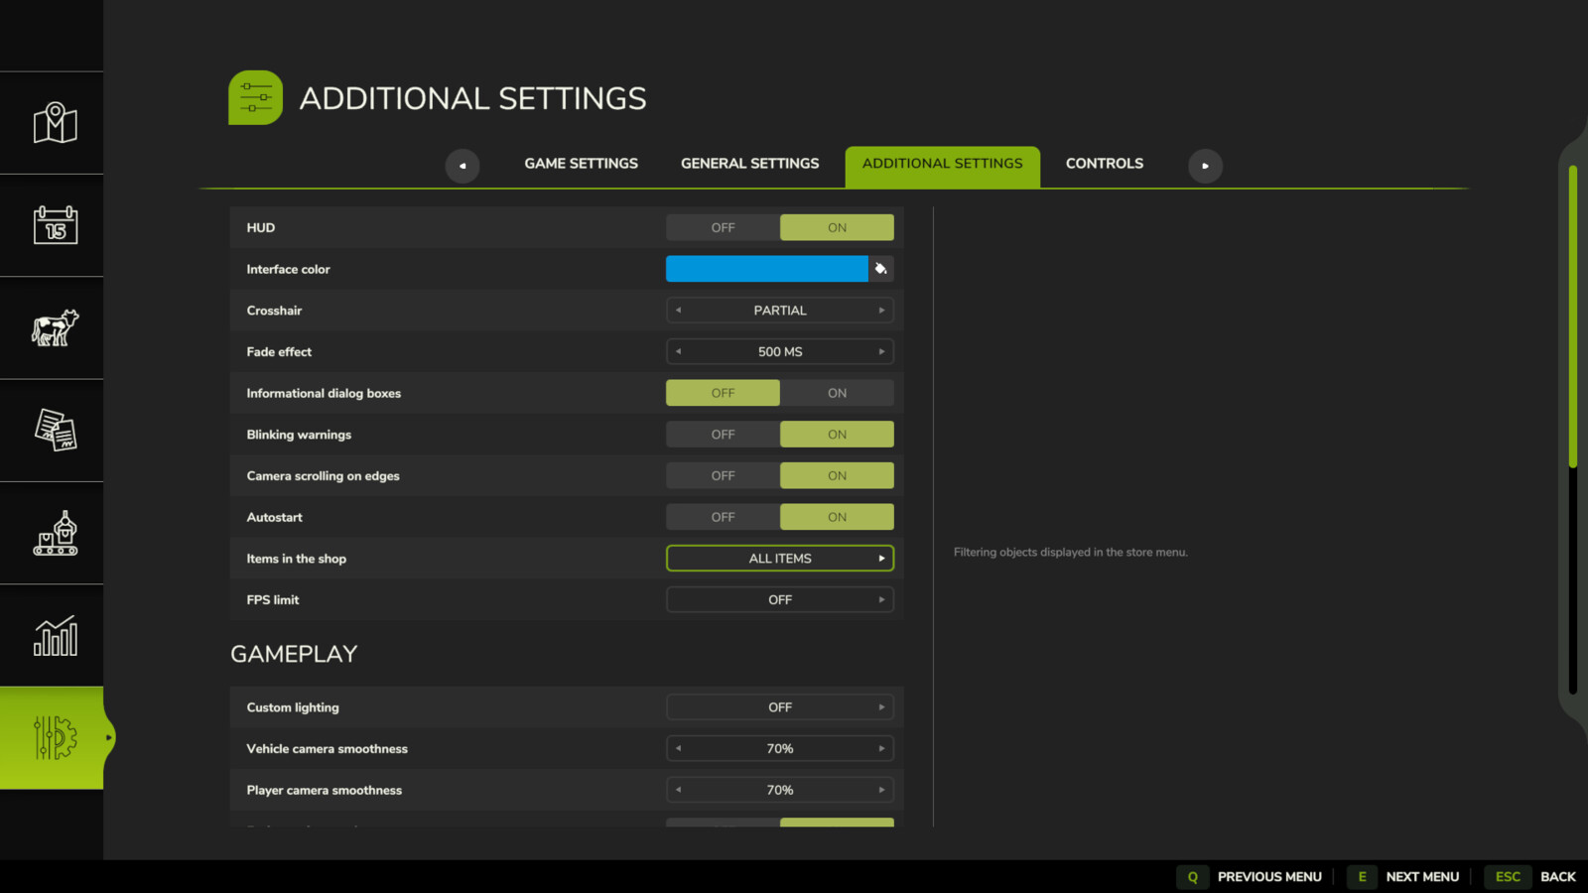Enable Informational dialog boxes
The image size is (1588, 893).
(x=836, y=392)
